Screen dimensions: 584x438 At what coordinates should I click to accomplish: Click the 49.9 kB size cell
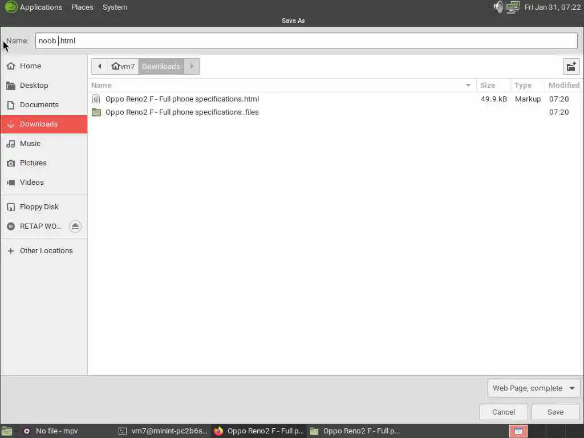pos(493,99)
